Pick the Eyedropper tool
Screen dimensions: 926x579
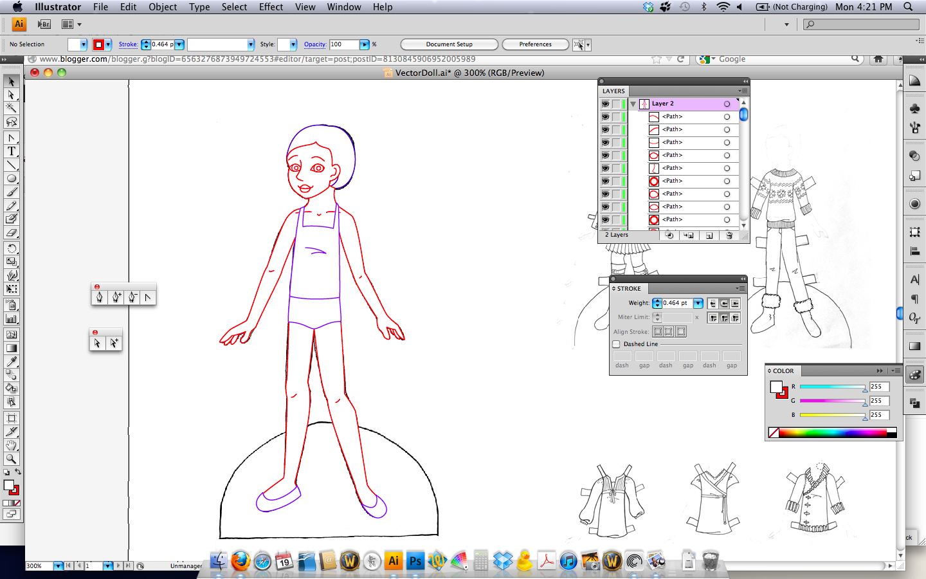tap(12, 362)
